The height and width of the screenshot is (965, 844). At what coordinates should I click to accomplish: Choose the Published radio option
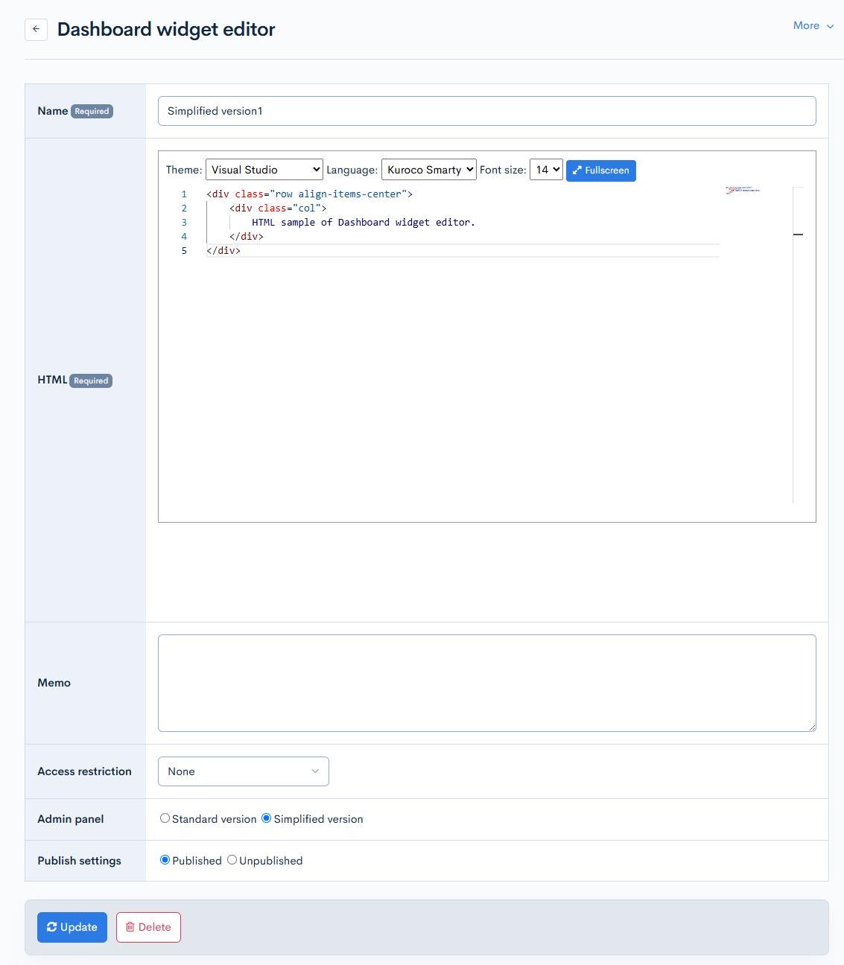tap(165, 860)
